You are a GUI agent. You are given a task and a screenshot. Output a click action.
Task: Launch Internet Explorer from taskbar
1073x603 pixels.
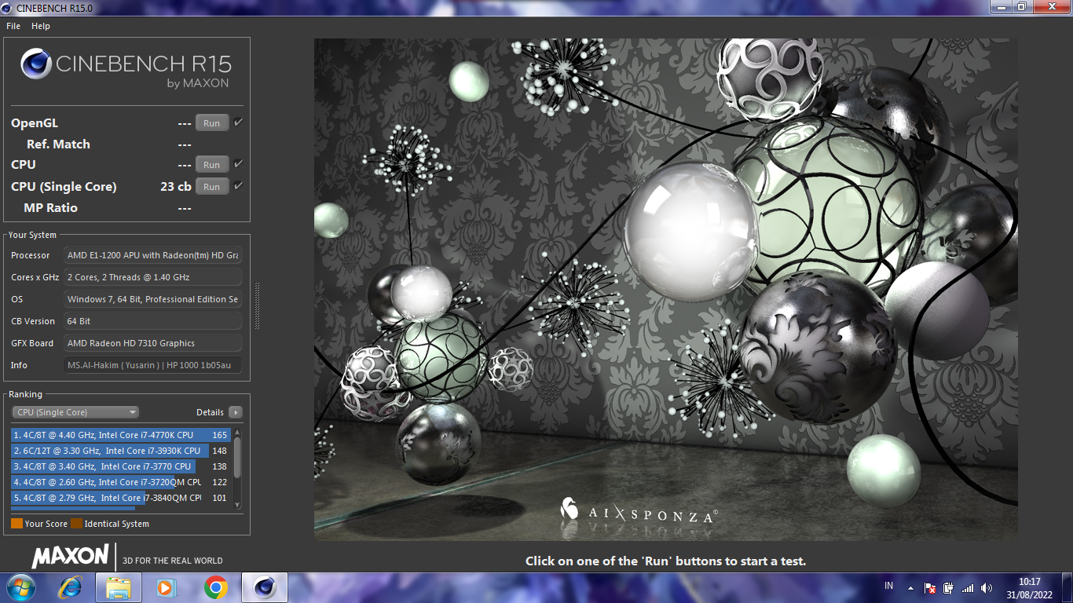[x=71, y=587]
